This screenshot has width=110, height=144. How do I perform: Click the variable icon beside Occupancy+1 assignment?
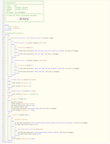(x=12, y=94)
